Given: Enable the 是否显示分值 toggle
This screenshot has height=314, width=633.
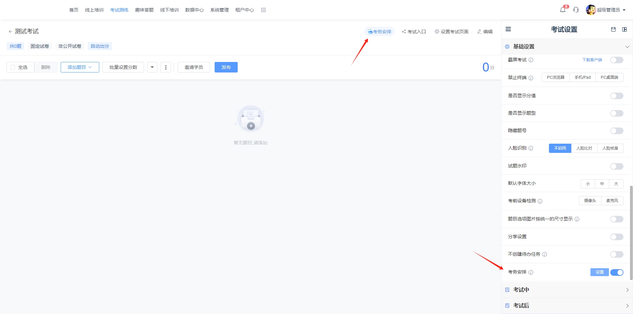Looking at the screenshot, I should click(617, 96).
